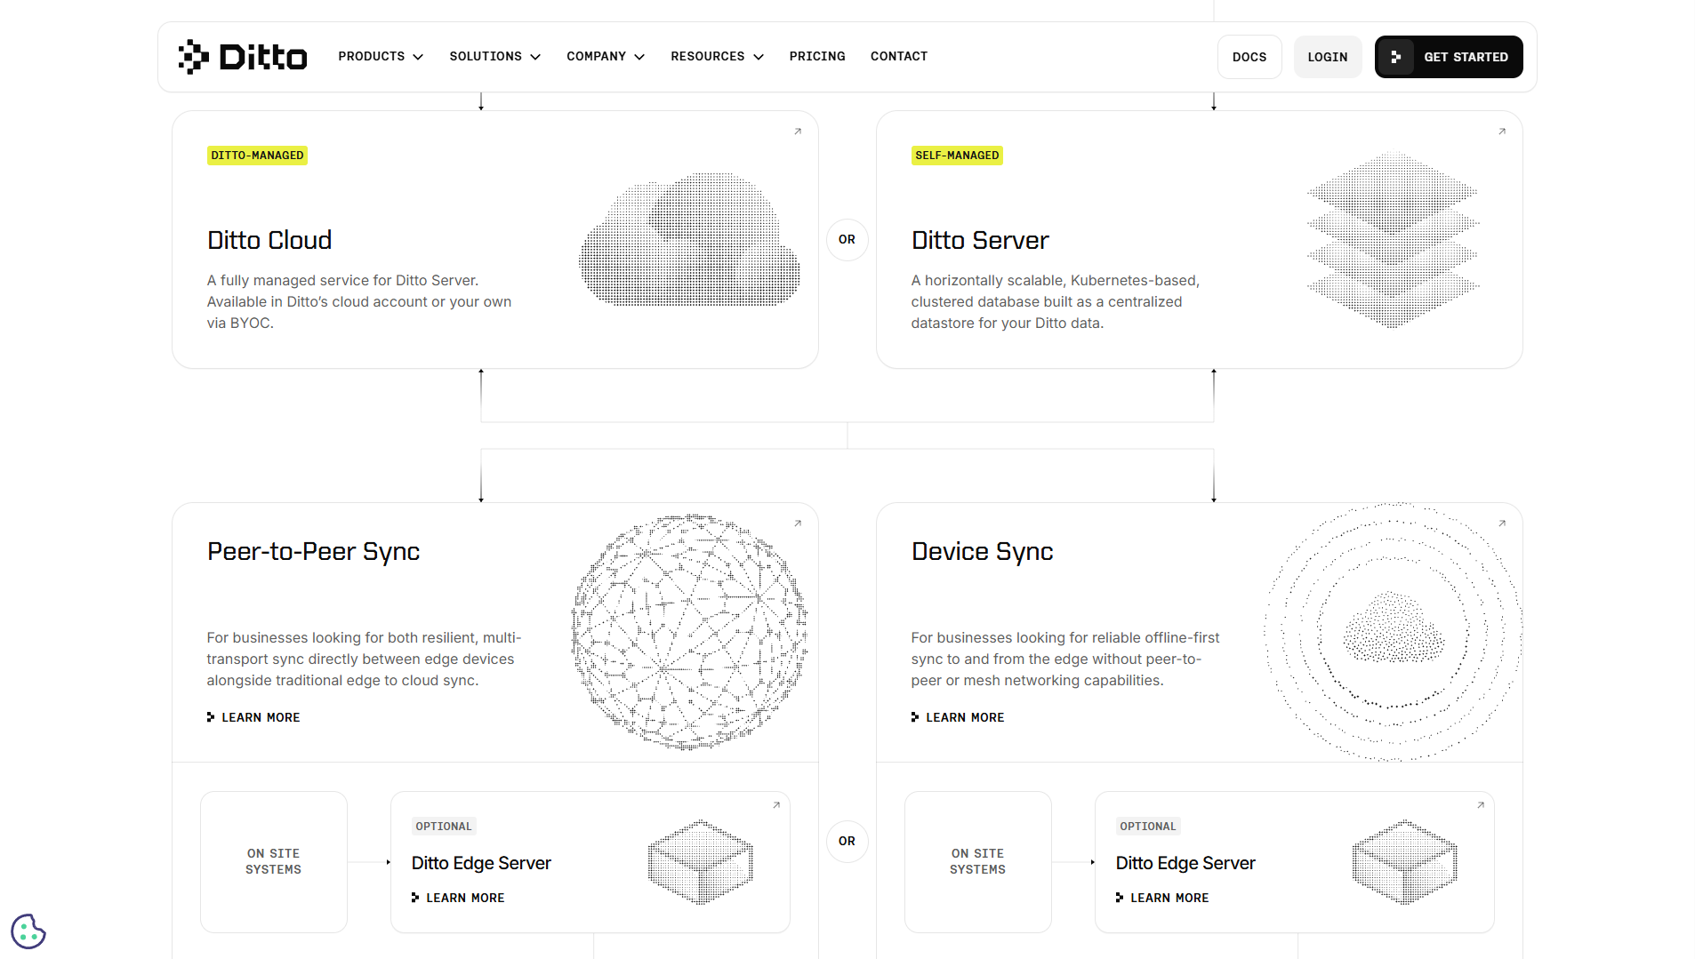Click the mesh sphere illustration in Peer-to-Peer Sync
The width and height of the screenshot is (1695, 959).
(689, 632)
